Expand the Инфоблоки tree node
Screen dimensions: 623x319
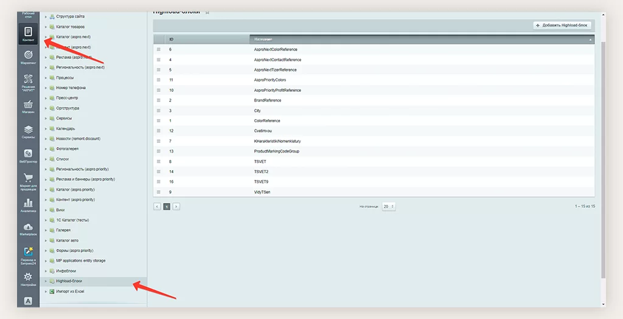(45, 271)
